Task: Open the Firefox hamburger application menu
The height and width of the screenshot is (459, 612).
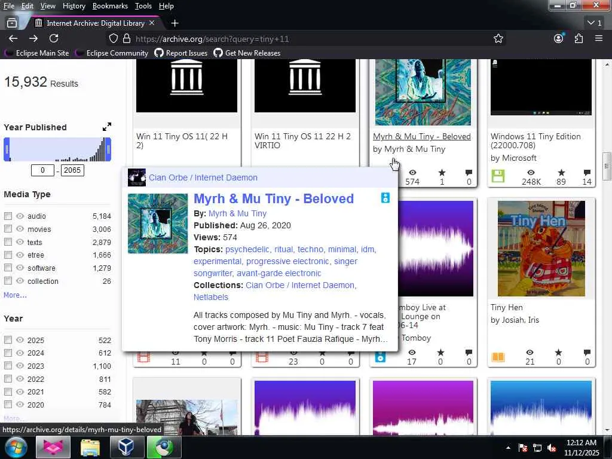Action: 598,38
